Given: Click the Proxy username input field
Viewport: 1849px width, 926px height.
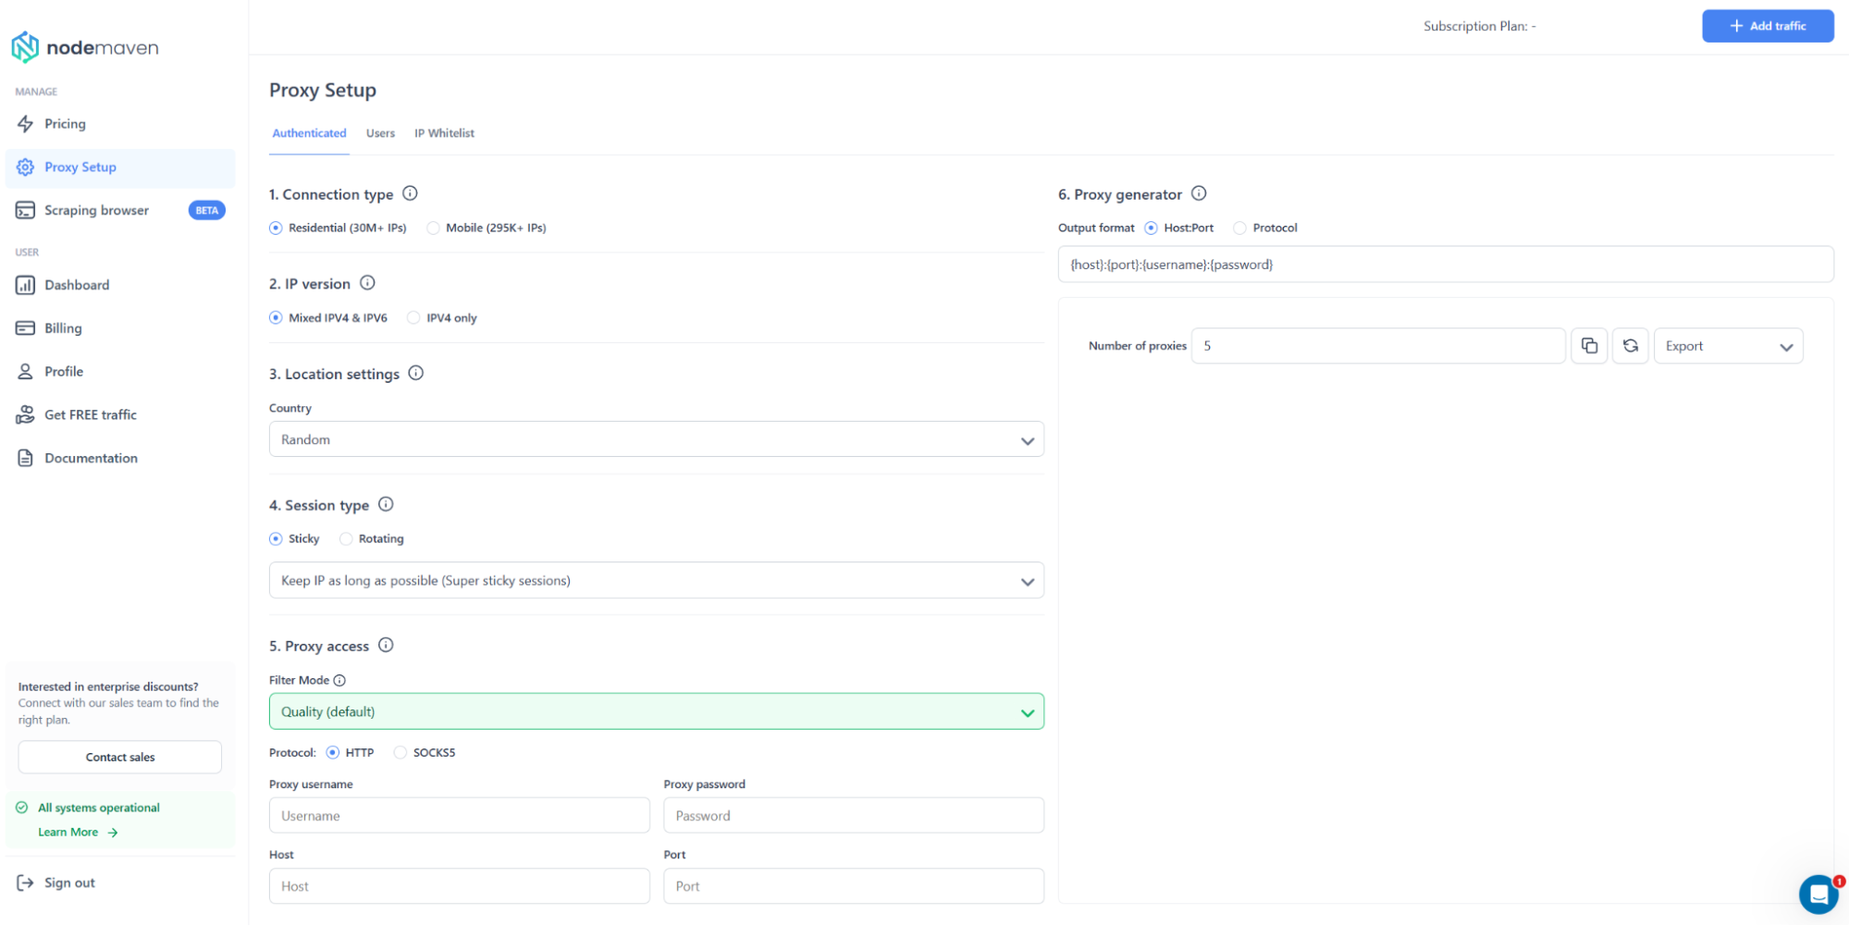Looking at the screenshot, I should click(459, 816).
